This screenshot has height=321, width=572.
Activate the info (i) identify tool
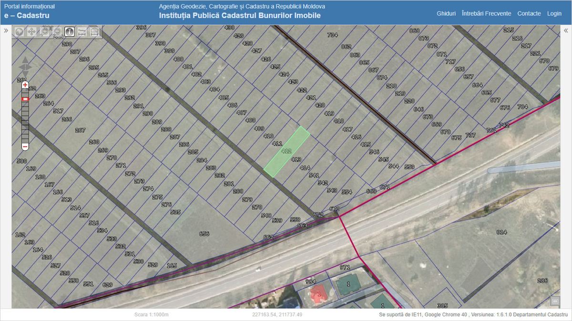point(70,32)
